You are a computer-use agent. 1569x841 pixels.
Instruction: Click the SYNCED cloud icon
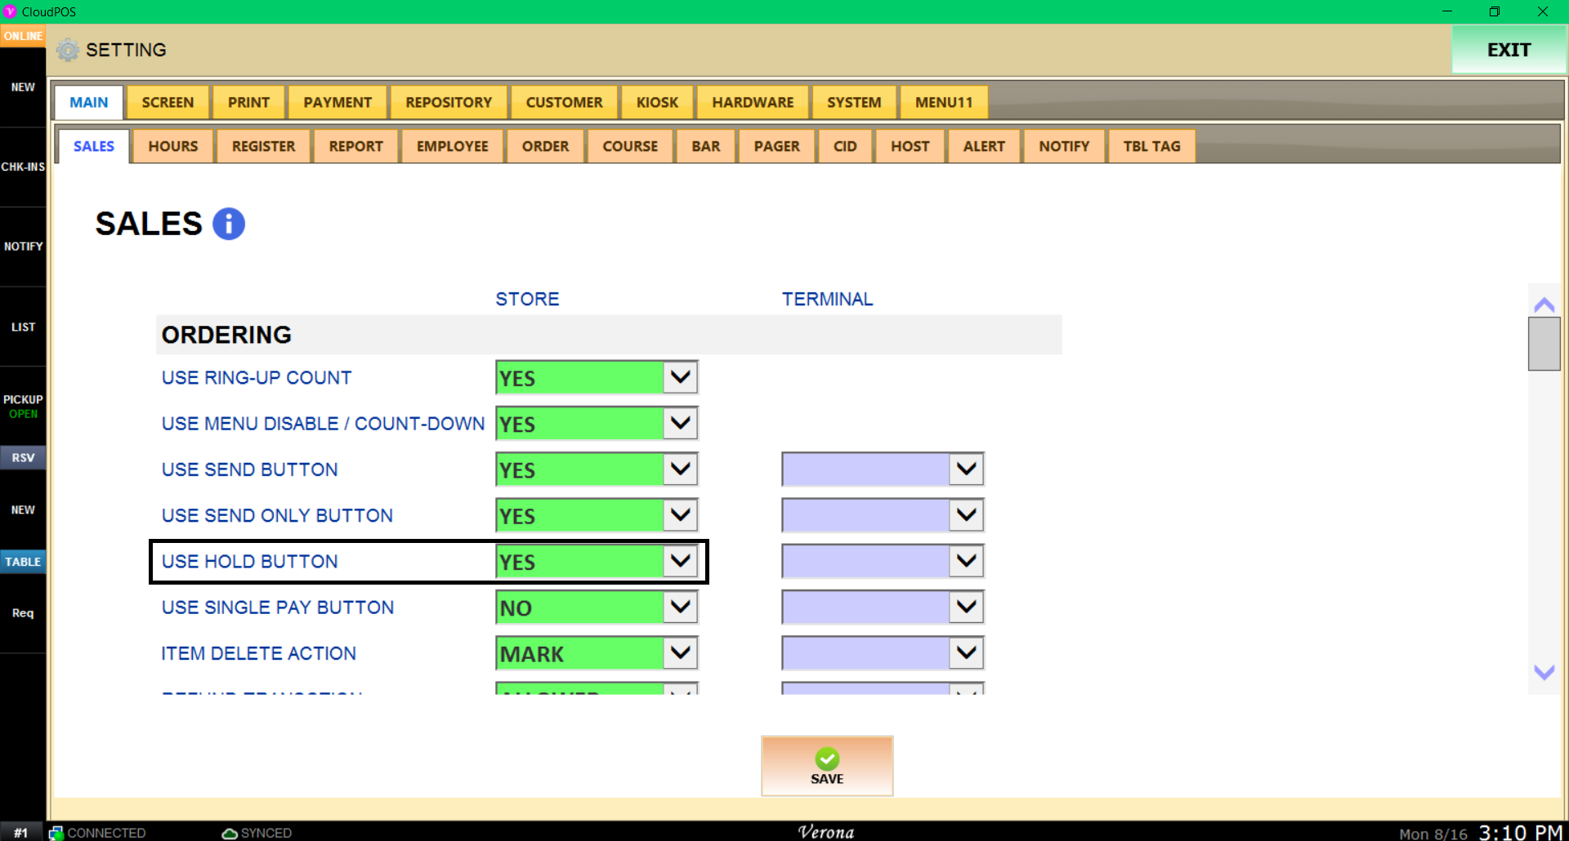pos(230,833)
